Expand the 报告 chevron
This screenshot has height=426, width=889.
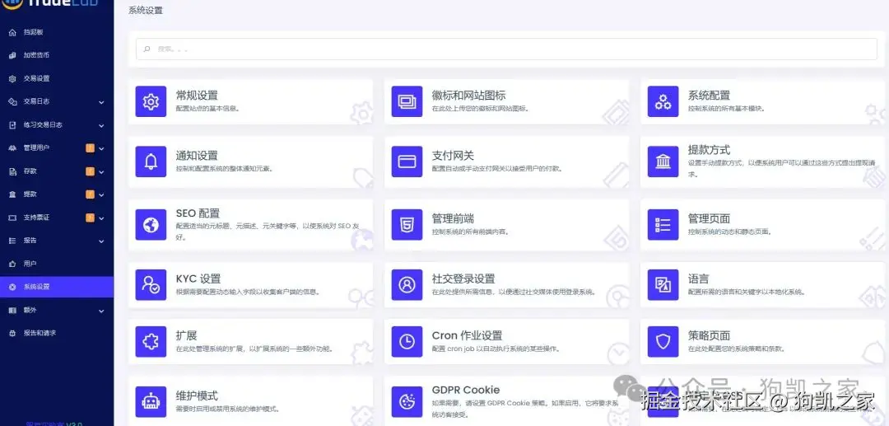101,241
